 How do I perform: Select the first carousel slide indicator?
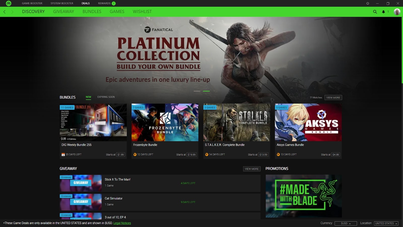point(197,91)
